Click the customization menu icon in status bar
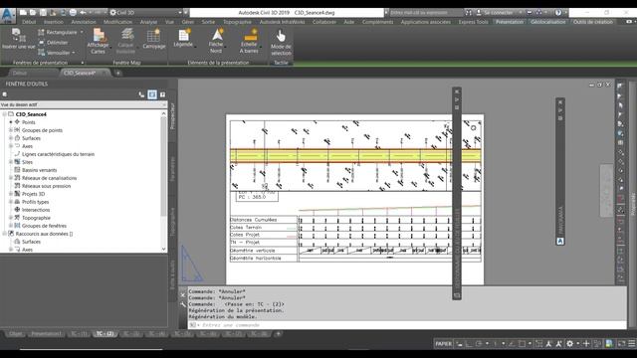 tap(632, 344)
